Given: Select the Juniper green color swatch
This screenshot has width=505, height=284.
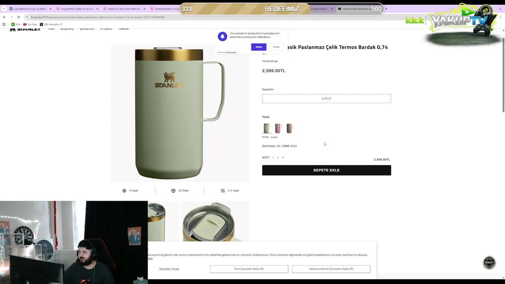Looking at the screenshot, I should 267,128.
